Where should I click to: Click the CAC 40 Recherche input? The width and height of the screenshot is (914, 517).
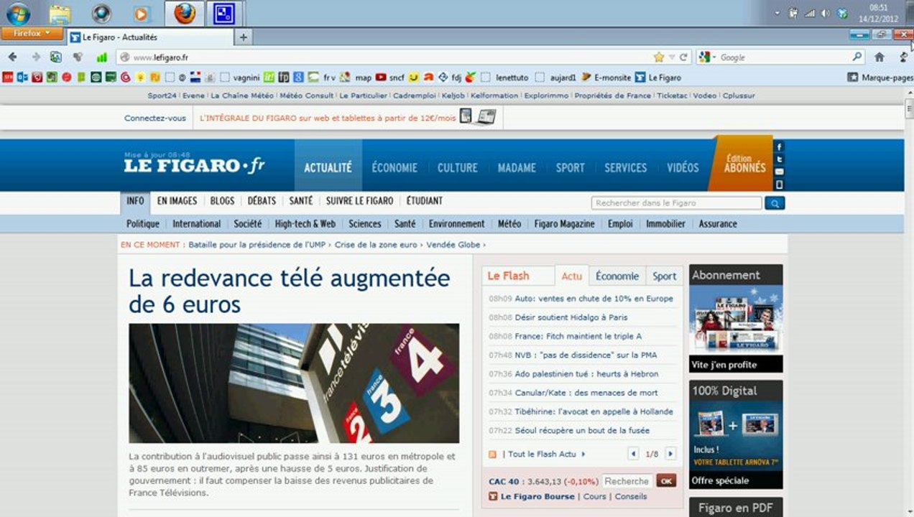click(x=627, y=481)
